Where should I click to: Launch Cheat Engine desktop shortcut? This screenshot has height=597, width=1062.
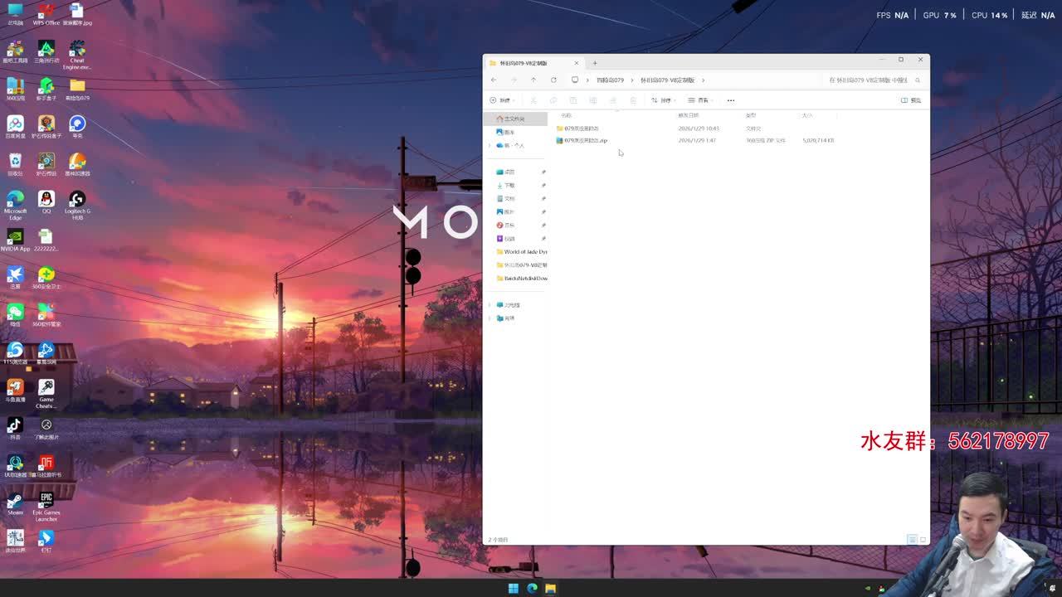point(77,53)
